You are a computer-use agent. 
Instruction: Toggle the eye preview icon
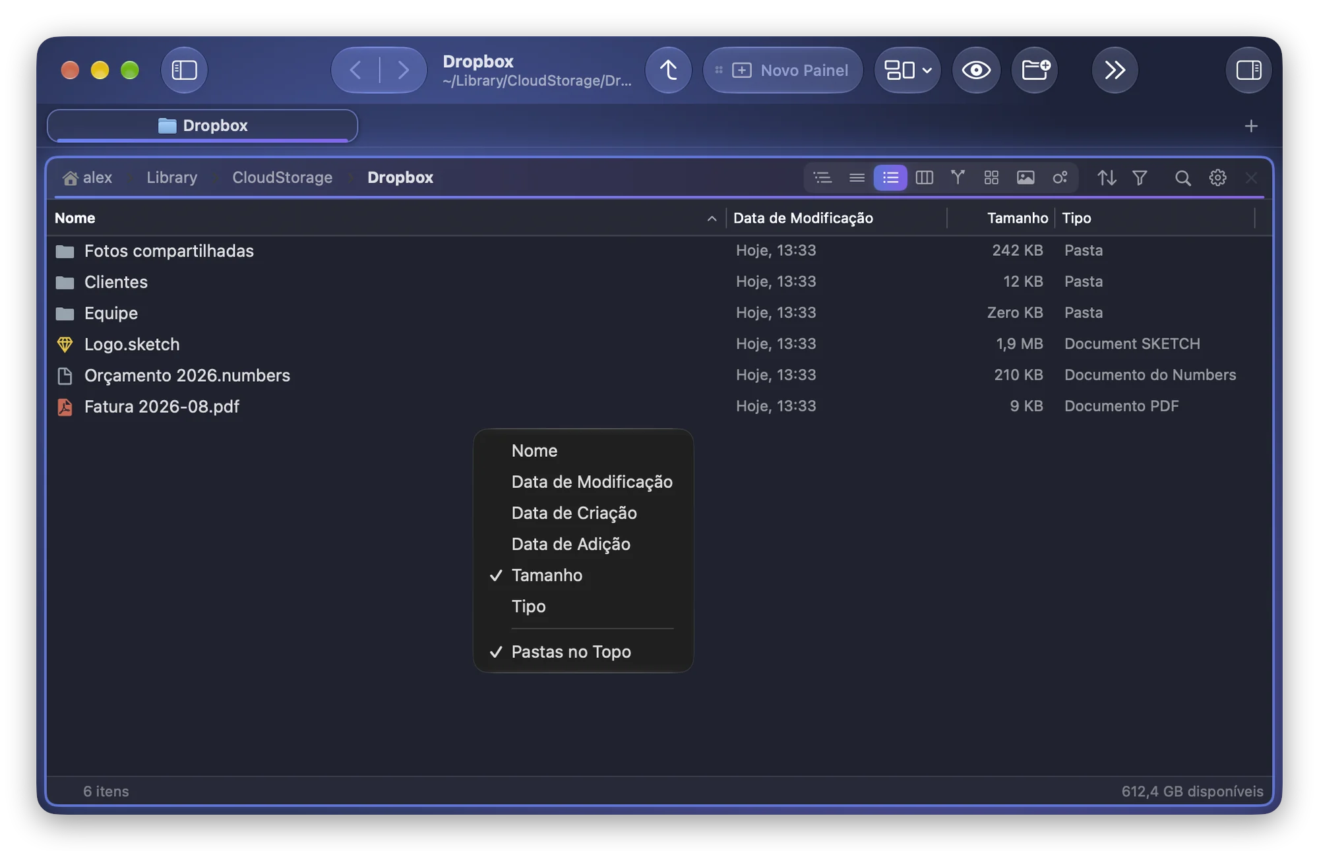point(976,70)
